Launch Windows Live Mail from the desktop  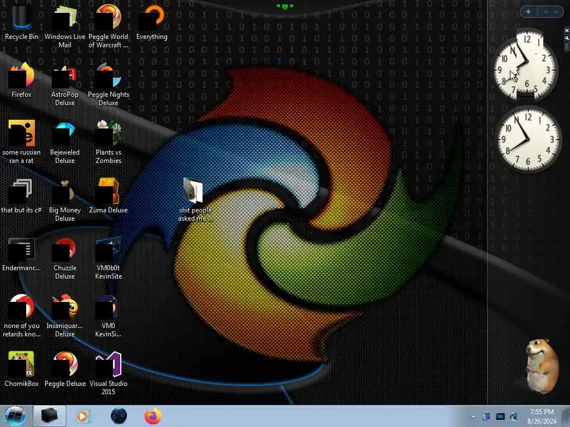click(x=65, y=26)
